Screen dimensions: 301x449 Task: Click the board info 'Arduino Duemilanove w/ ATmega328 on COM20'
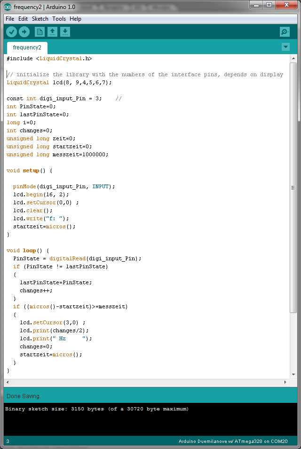[x=233, y=441]
